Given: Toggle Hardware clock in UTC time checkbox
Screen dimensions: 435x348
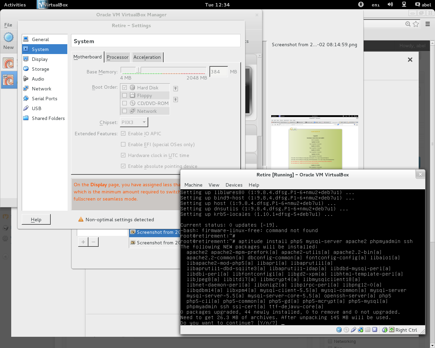Looking at the screenshot, I should point(123,155).
